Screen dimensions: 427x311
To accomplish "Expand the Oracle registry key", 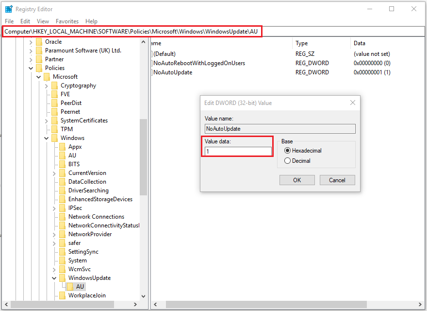I will click(x=31, y=42).
